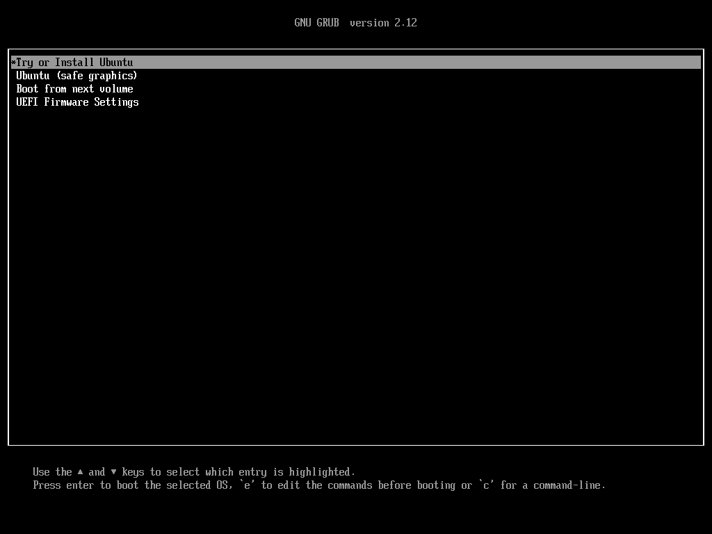Click the 'Use the keys to select' help line
The width and height of the screenshot is (712, 534).
pyautogui.click(x=194, y=472)
